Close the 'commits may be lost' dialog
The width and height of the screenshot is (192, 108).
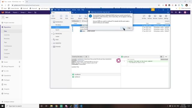[130, 12]
